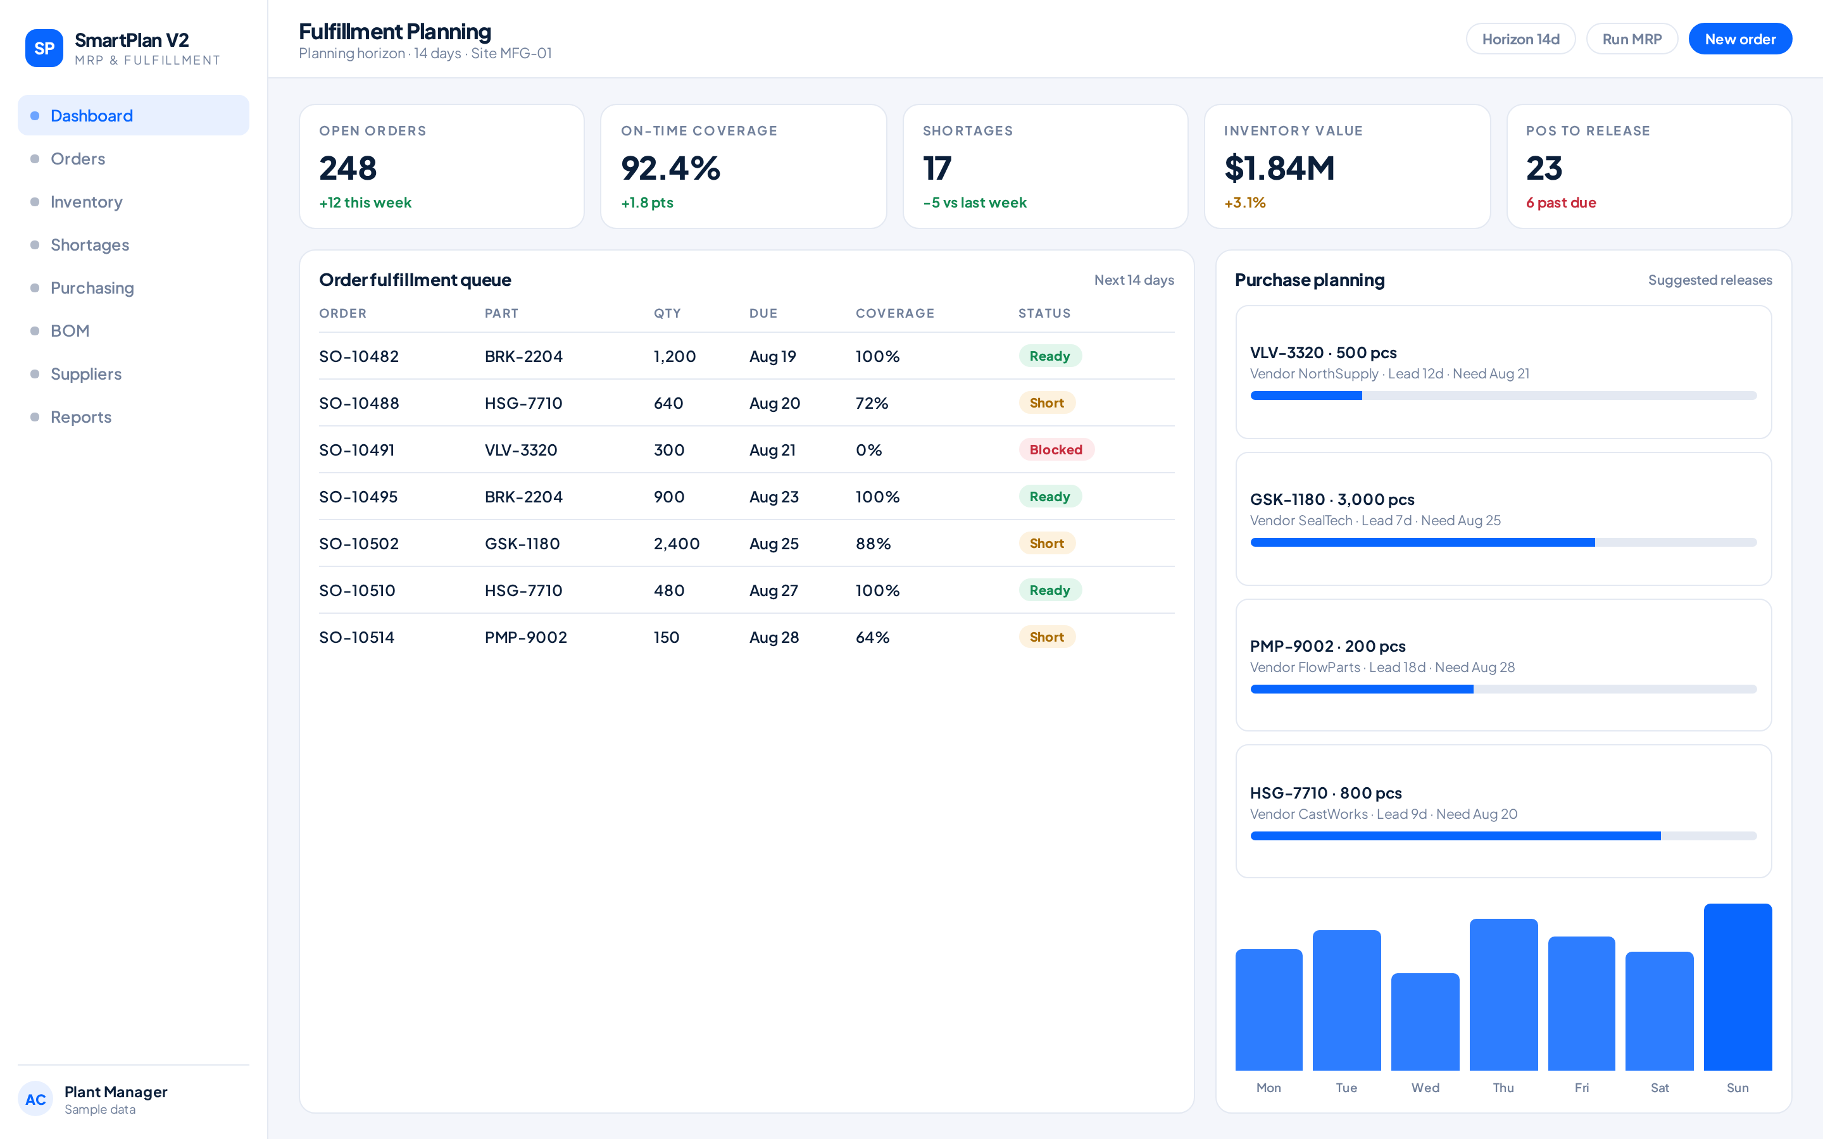Open the PMP-9002 · 200 pcs card
This screenshot has width=1823, height=1139.
click(1503, 664)
